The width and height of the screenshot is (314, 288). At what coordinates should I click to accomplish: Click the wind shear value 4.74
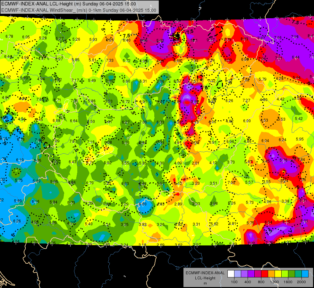90,163
